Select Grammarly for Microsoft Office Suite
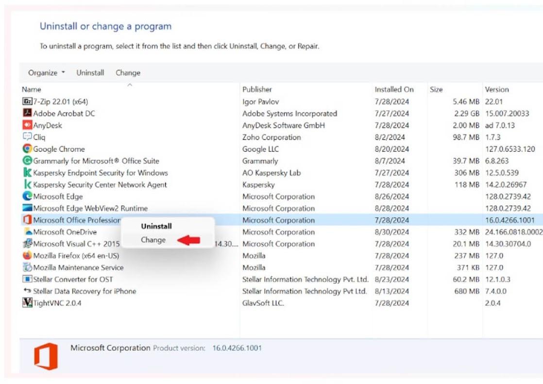 (x=96, y=161)
